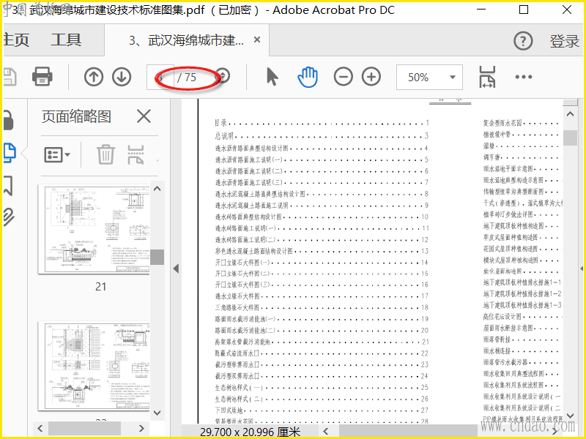Click the trash delete pages icon
The height and width of the screenshot is (439, 586).
coord(105,154)
